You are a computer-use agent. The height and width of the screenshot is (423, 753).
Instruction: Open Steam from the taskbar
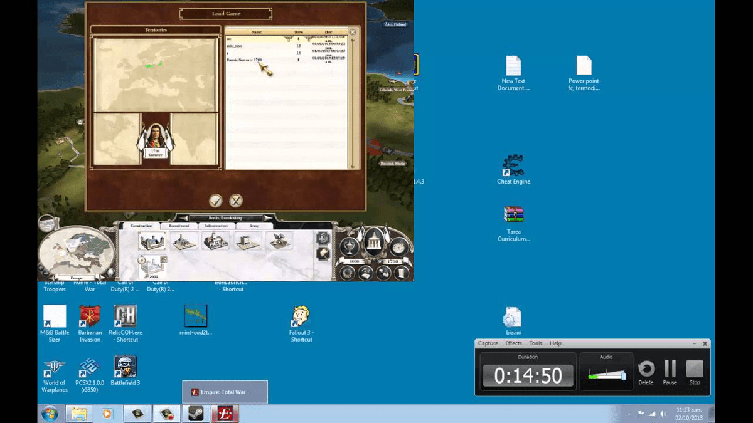pyautogui.click(x=191, y=414)
